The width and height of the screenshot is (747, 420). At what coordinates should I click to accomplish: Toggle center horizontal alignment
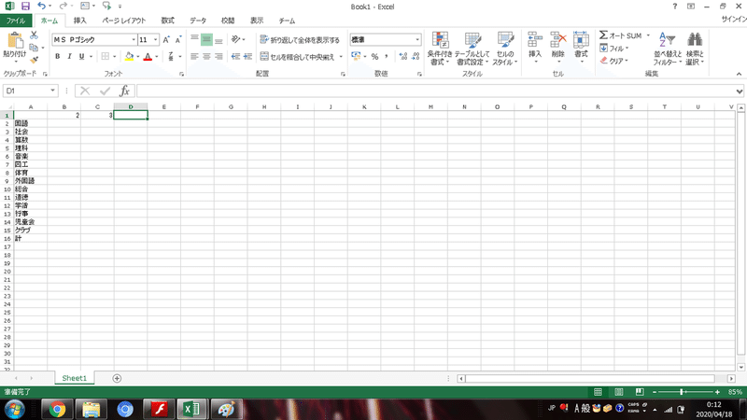[x=206, y=56]
